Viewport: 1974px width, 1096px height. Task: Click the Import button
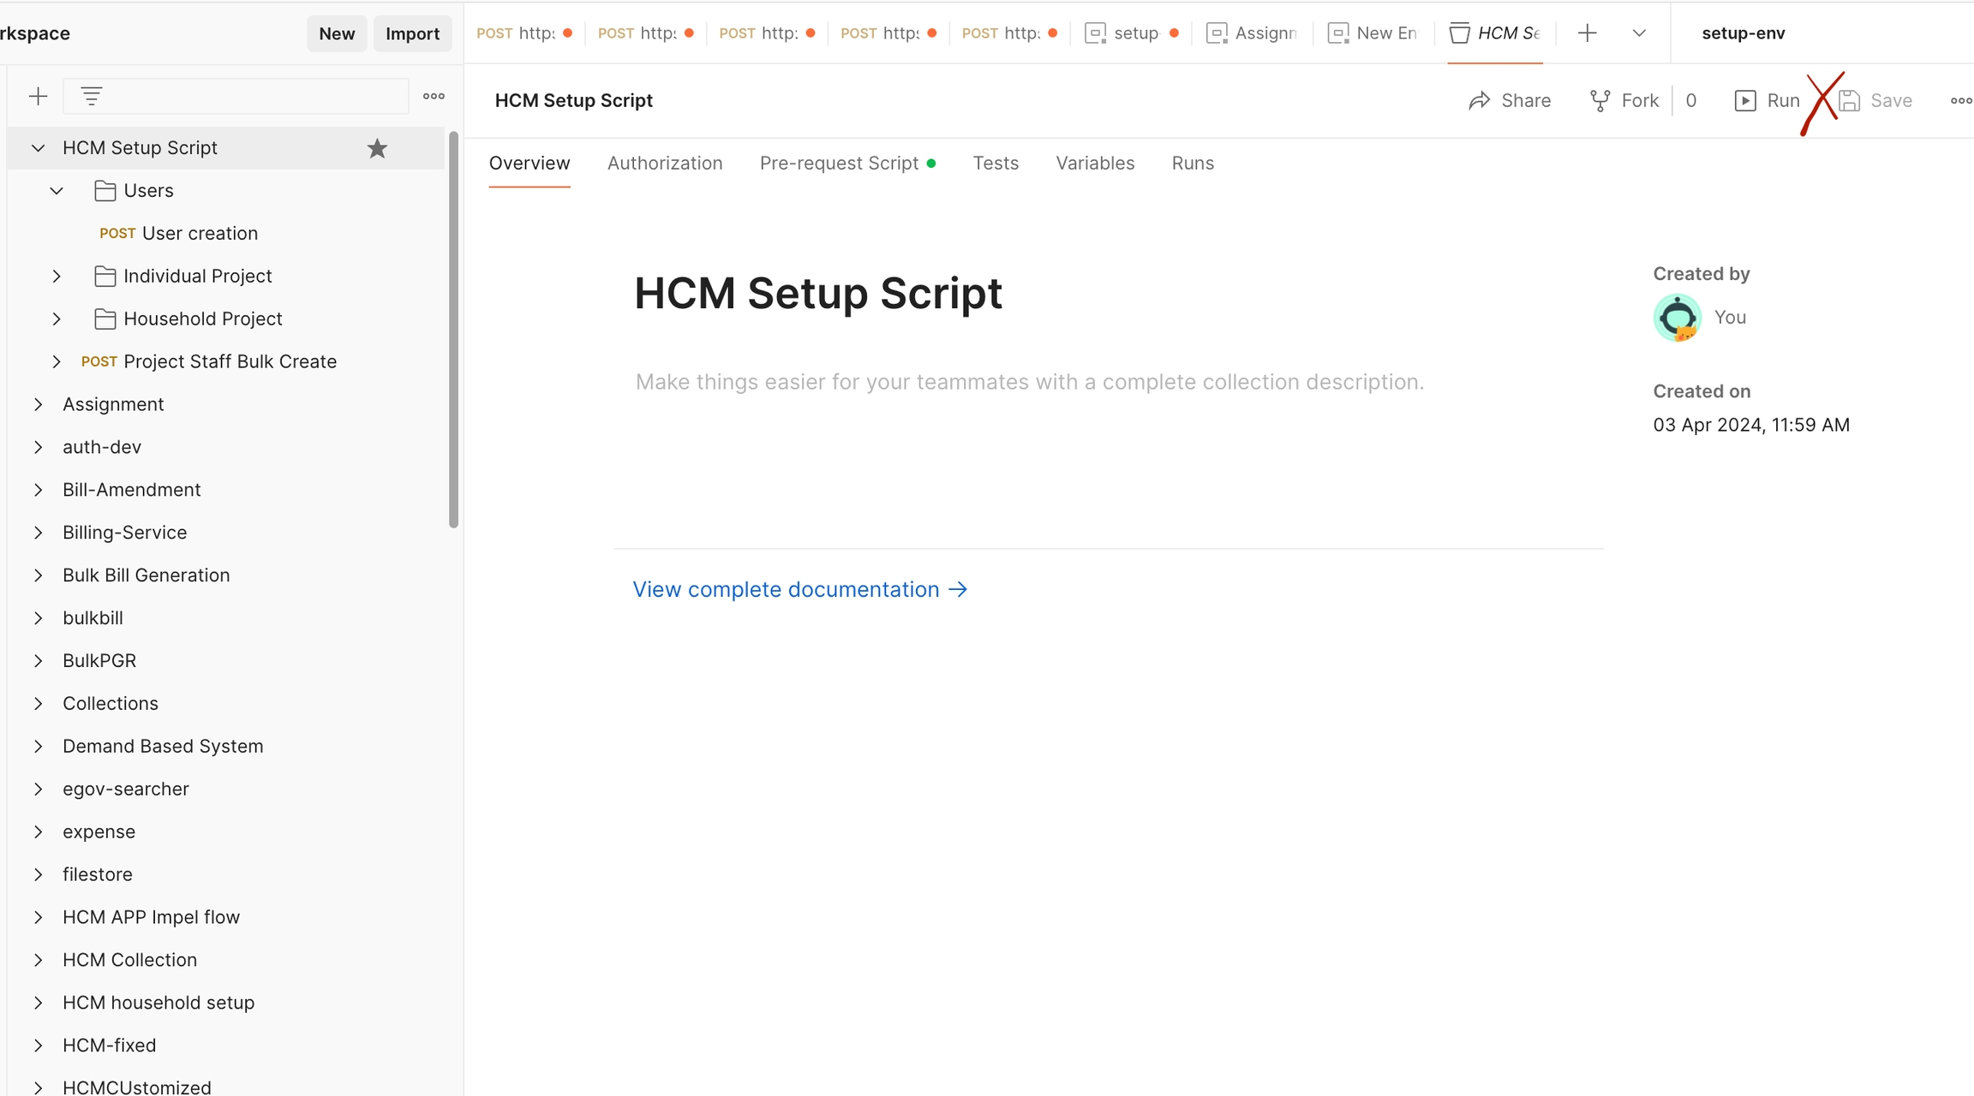[x=412, y=33]
